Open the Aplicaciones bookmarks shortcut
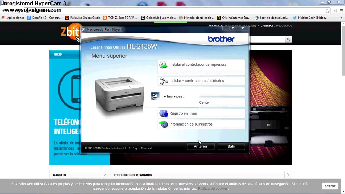 (13, 18)
